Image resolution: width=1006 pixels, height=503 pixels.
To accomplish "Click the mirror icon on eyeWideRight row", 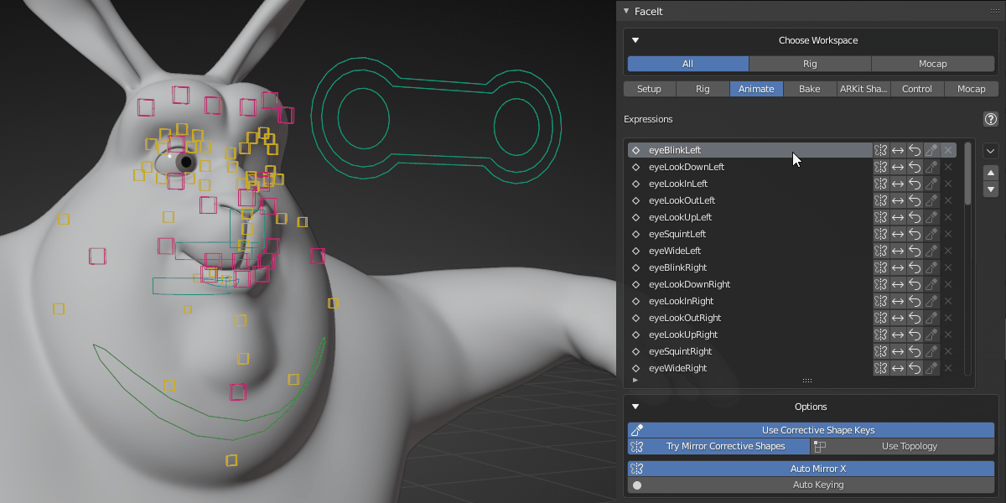I will pos(880,368).
